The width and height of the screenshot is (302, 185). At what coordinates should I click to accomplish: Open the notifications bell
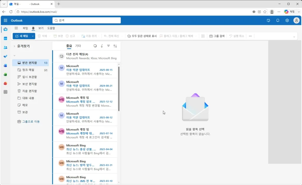278,20
